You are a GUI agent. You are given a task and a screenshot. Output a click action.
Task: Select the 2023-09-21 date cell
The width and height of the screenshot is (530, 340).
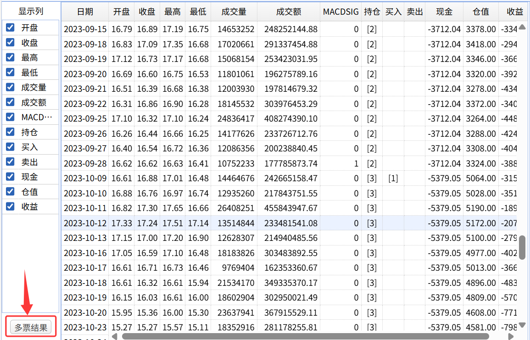(85, 89)
